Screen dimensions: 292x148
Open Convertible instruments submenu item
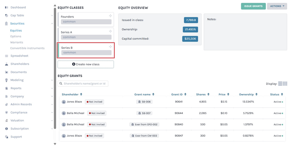coord(27,48)
